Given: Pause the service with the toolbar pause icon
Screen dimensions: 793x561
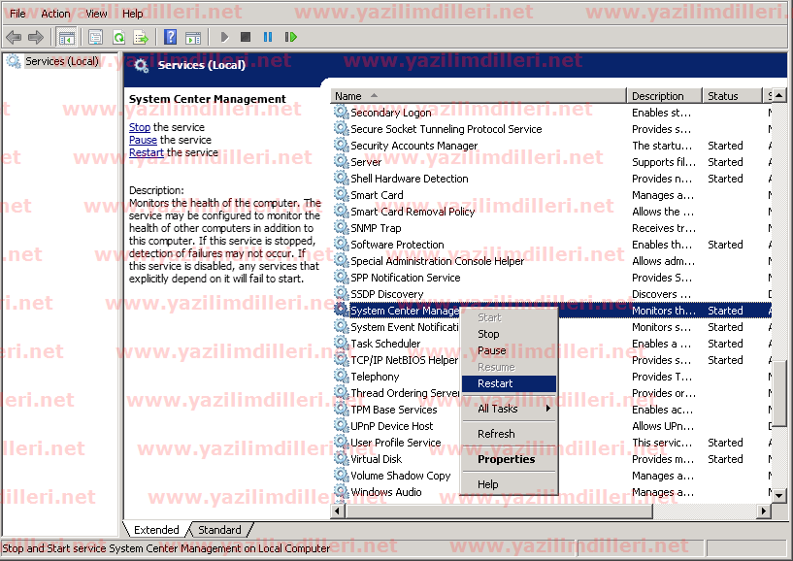Looking at the screenshot, I should (x=268, y=37).
